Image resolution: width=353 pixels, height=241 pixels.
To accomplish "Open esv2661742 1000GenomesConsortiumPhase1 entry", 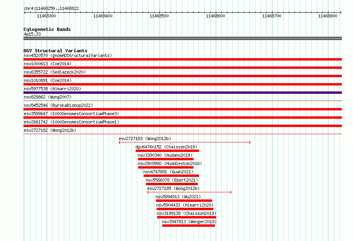I will (71, 122).
